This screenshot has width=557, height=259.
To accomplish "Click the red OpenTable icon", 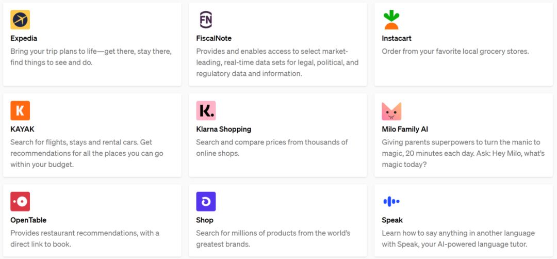I will [x=20, y=201].
